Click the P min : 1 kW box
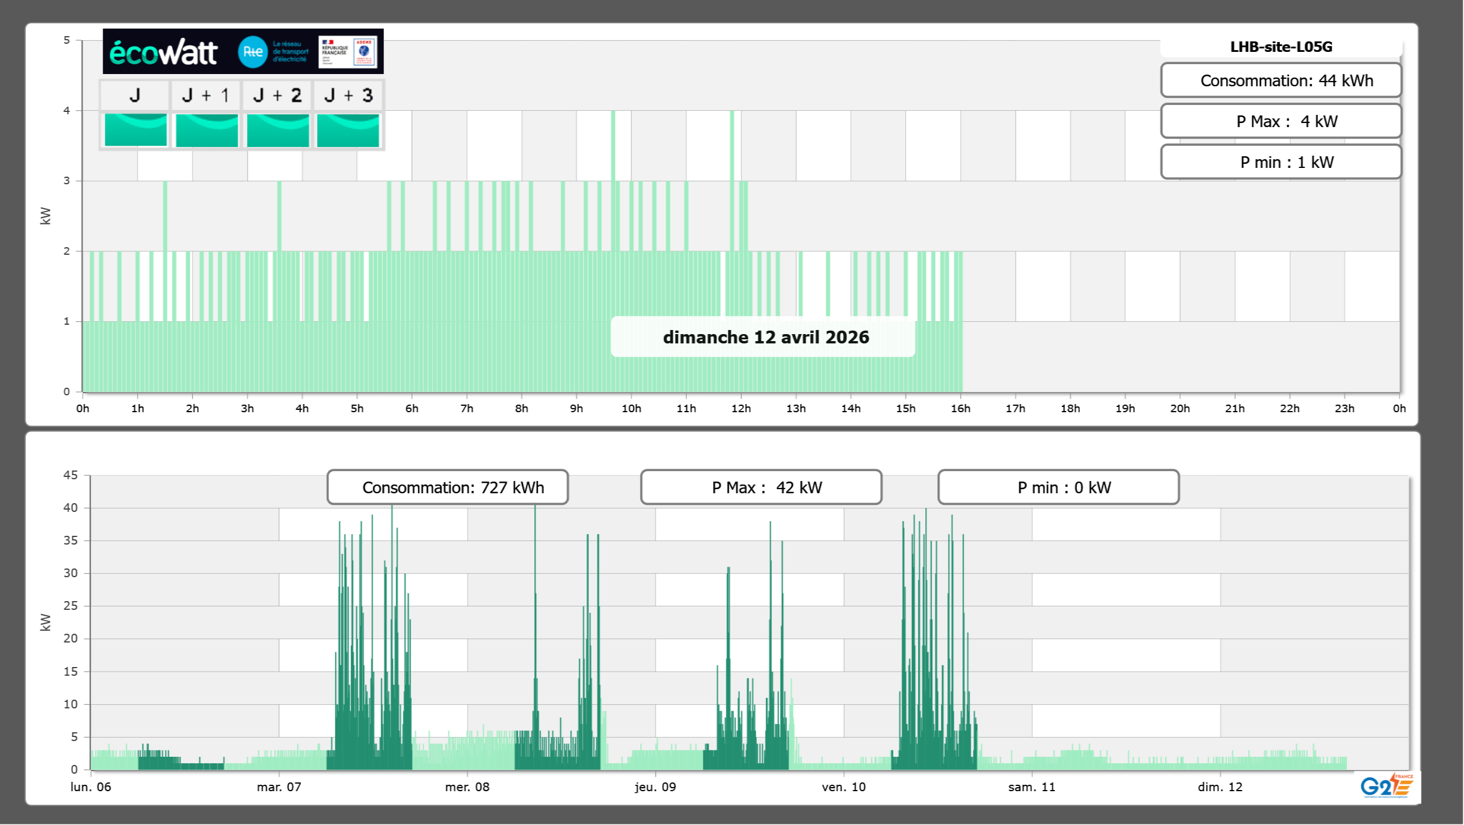This screenshot has width=1464, height=825. pyautogui.click(x=1281, y=162)
